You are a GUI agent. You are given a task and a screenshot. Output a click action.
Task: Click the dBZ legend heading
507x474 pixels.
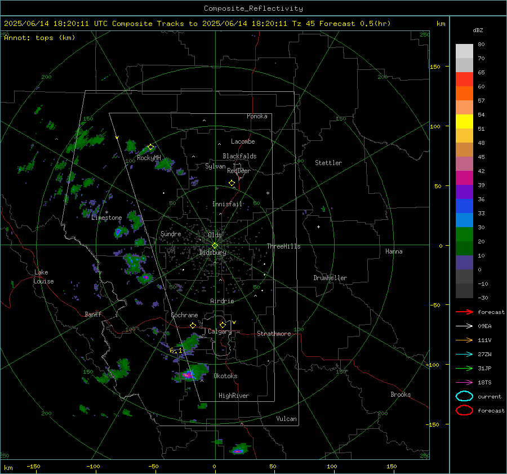[x=478, y=30]
